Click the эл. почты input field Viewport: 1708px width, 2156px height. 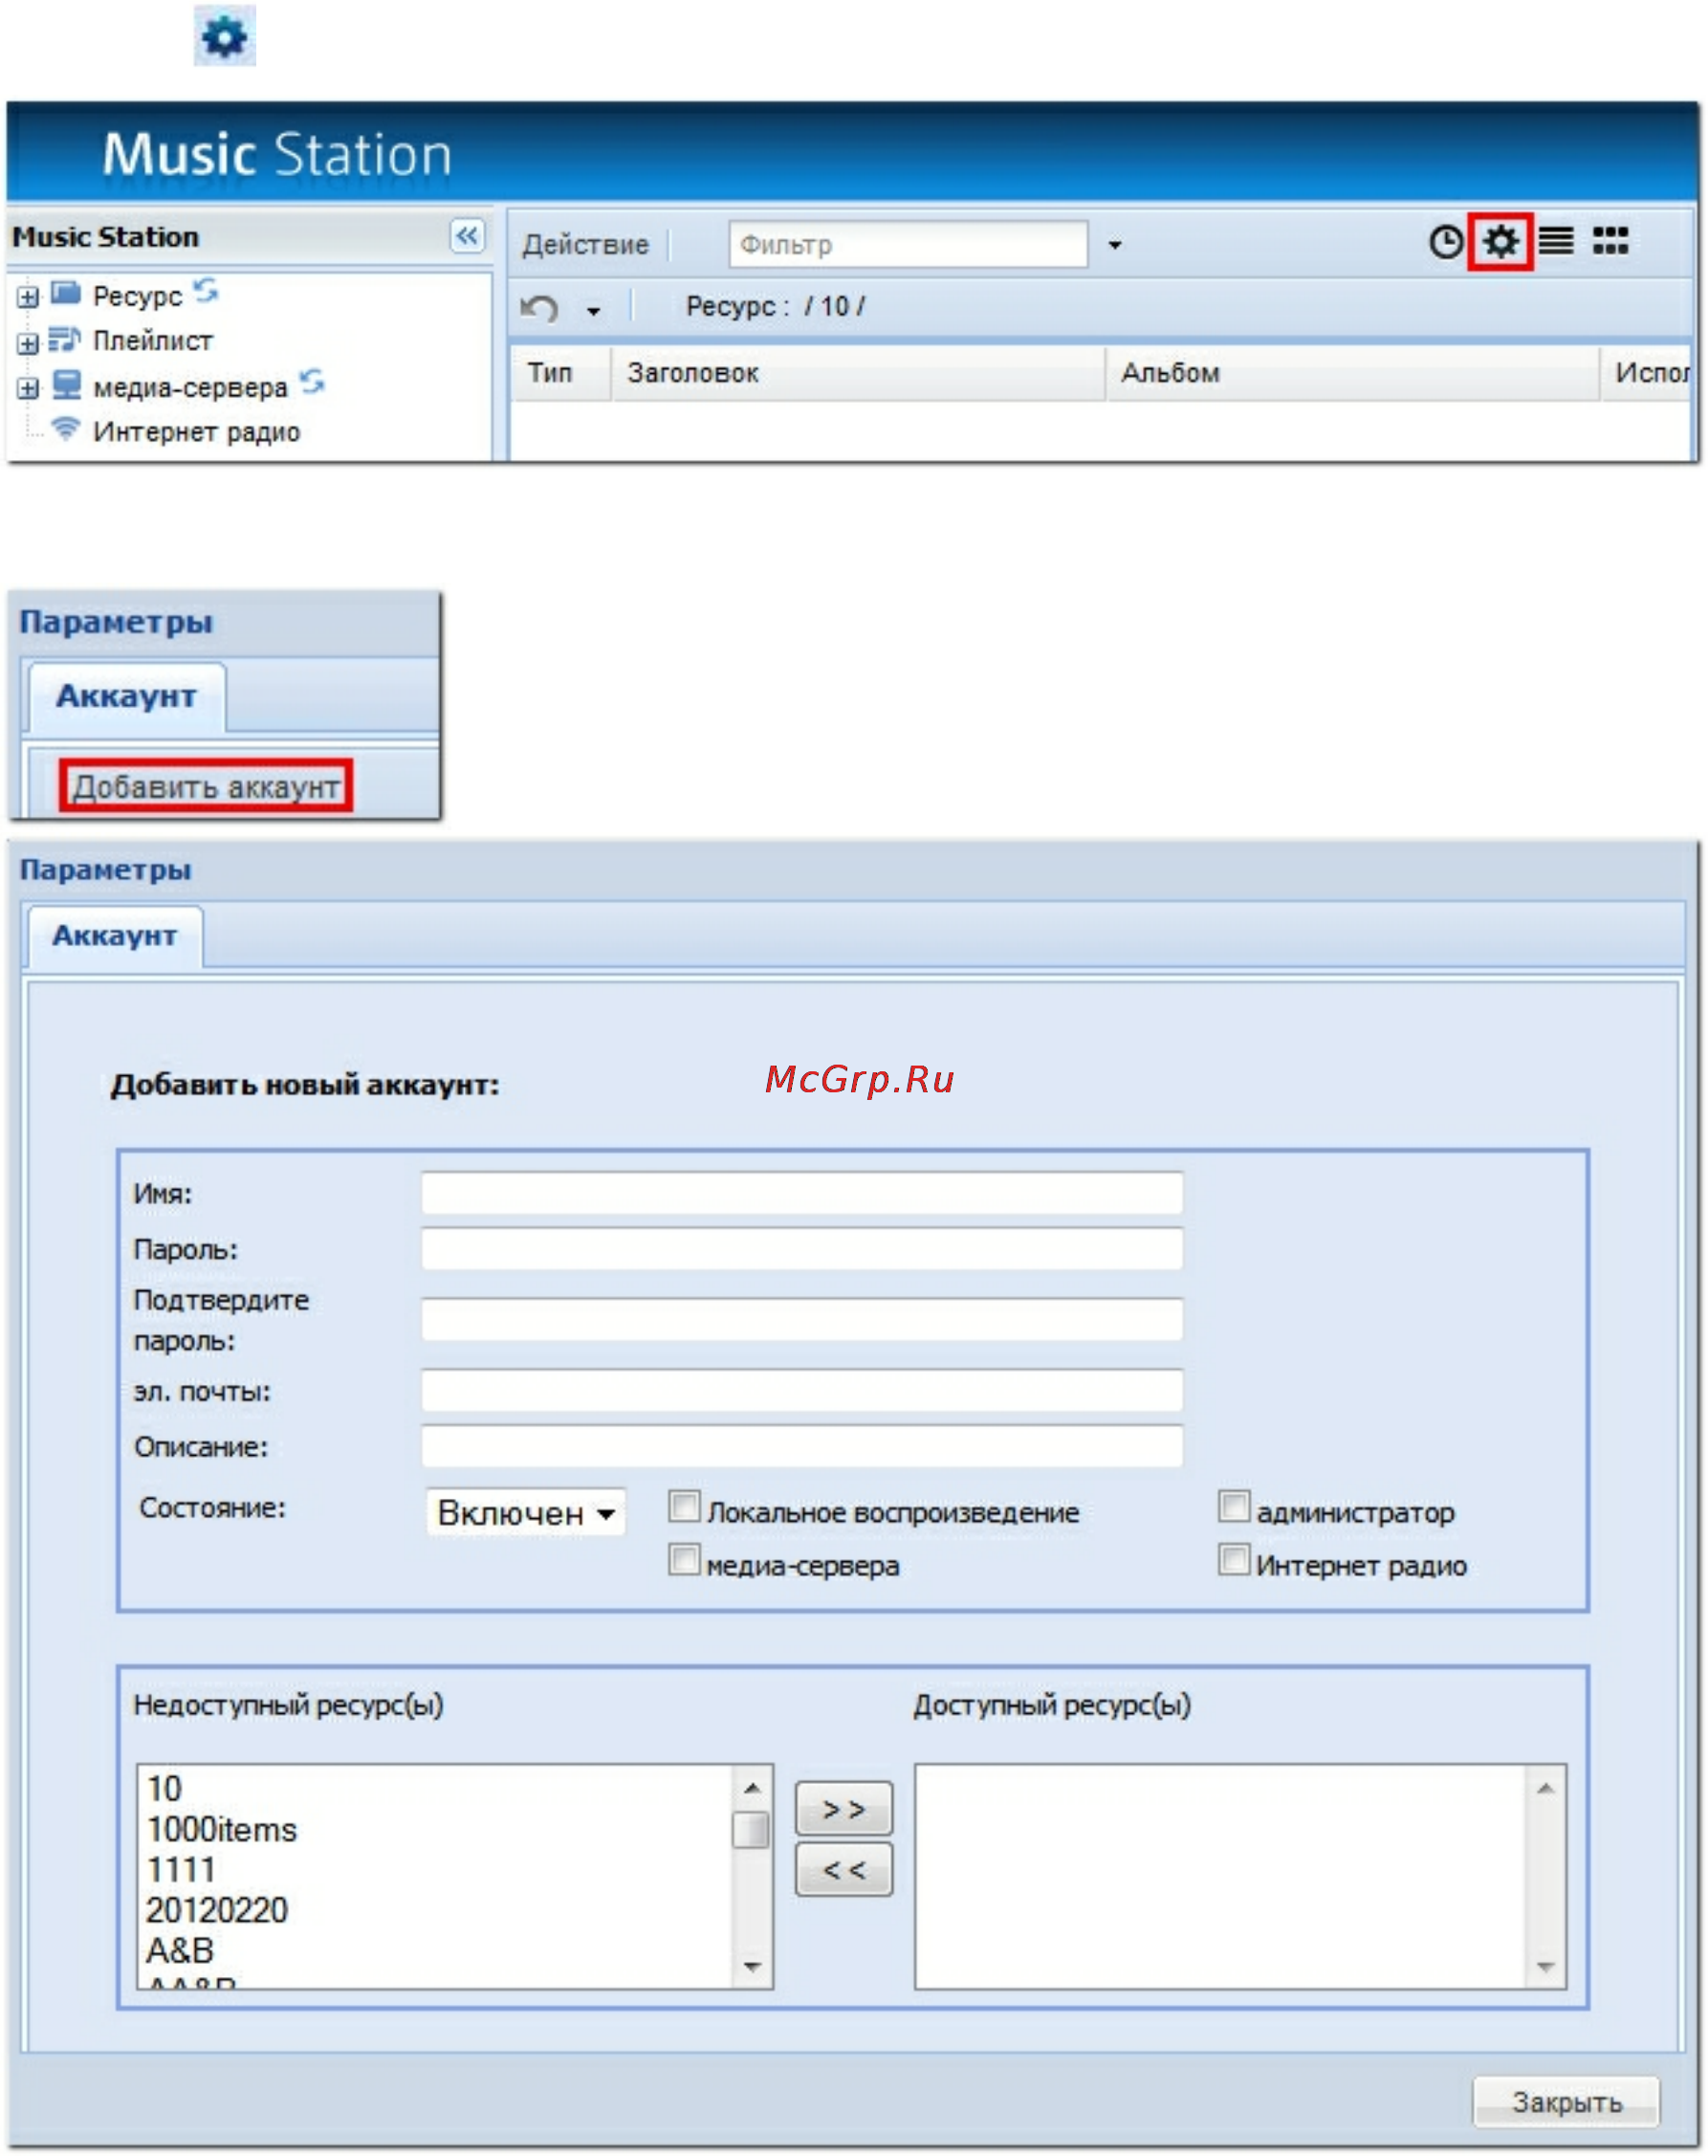pos(802,1390)
